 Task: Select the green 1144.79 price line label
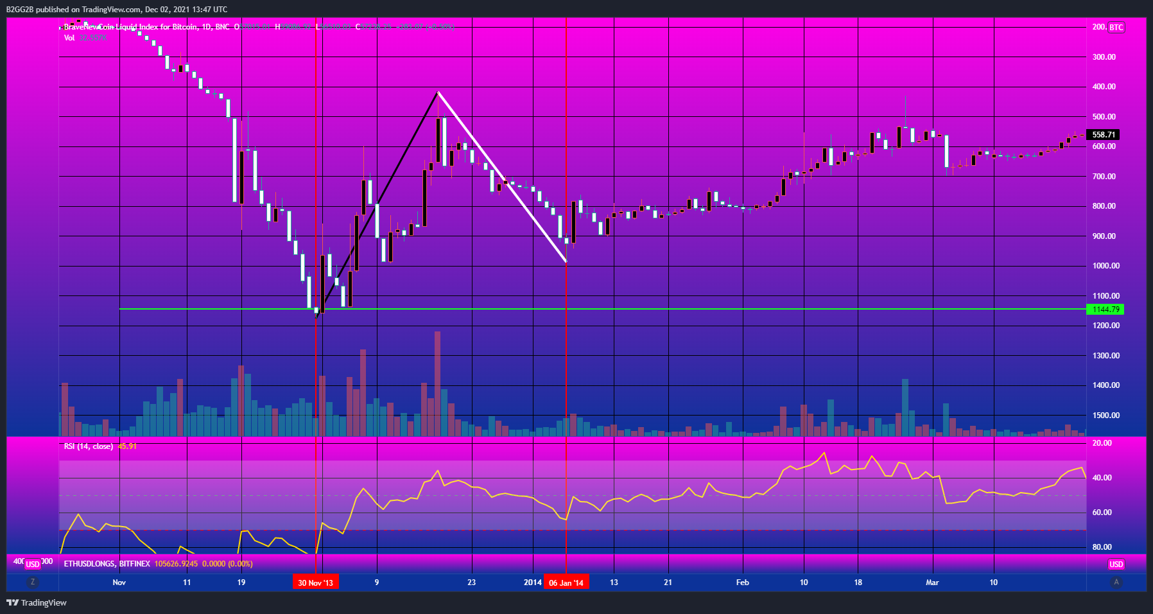pyautogui.click(x=1105, y=310)
